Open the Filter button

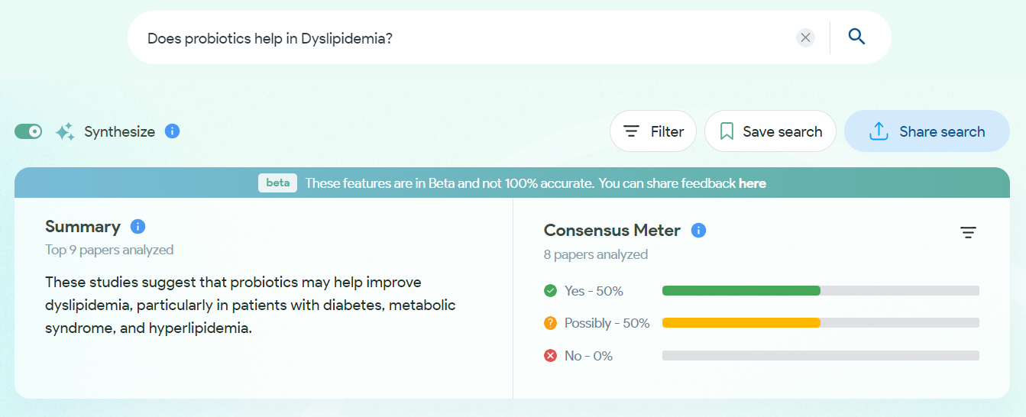pyautogui.click(x=653, y=131)
